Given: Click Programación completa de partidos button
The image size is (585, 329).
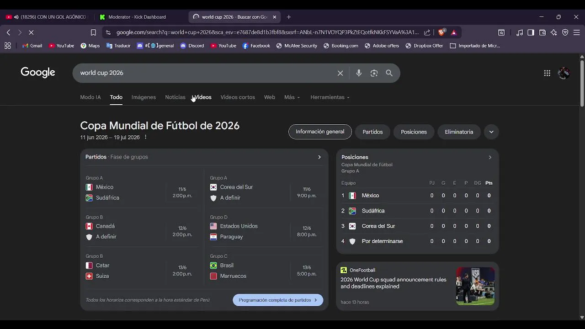Looking at the screenshot, I should click(x=278, y=300).
